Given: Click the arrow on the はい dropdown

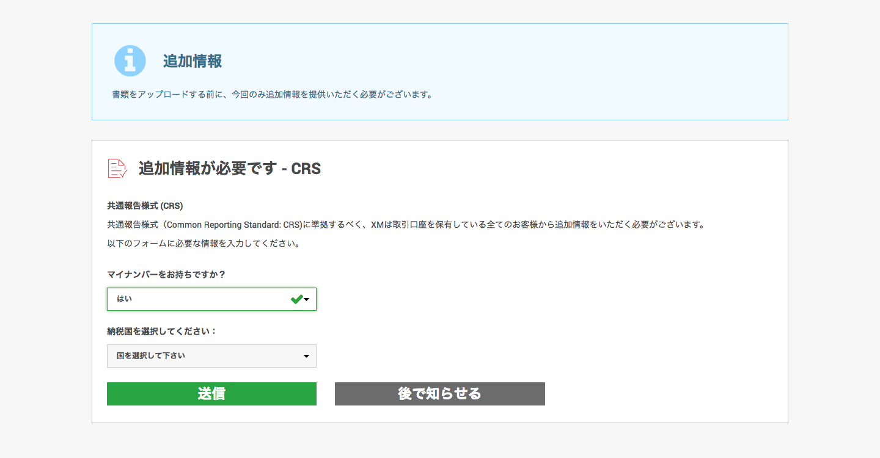Looking at the screenshot, I should pos(307,299).
